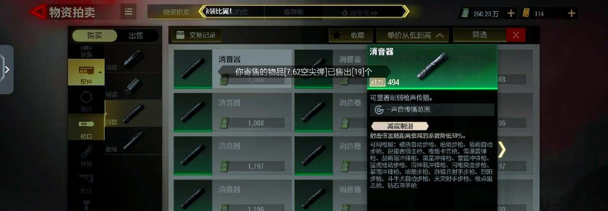This screenshot has width=608, height=211.
Task: Toggle the 收藏 favorites star filter
Action: (351, 35)
